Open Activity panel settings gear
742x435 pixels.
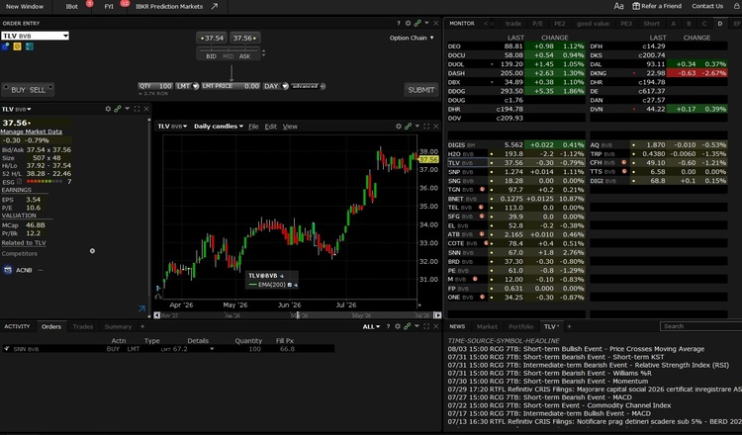coord(398,326)
